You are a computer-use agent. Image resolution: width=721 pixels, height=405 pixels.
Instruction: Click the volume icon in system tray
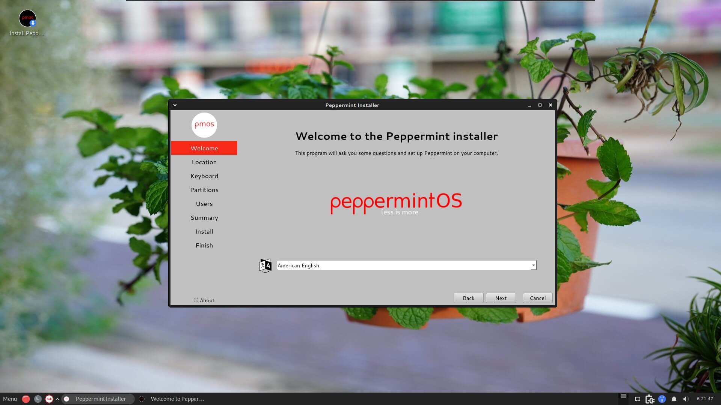pyautogui.click(x=686, y=399)
